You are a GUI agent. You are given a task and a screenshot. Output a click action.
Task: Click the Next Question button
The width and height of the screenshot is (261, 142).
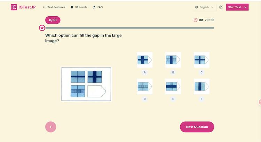click(197, 127)
